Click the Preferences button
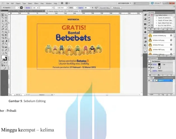Viewport: 176px width, 139px height. tap(116, 8)
